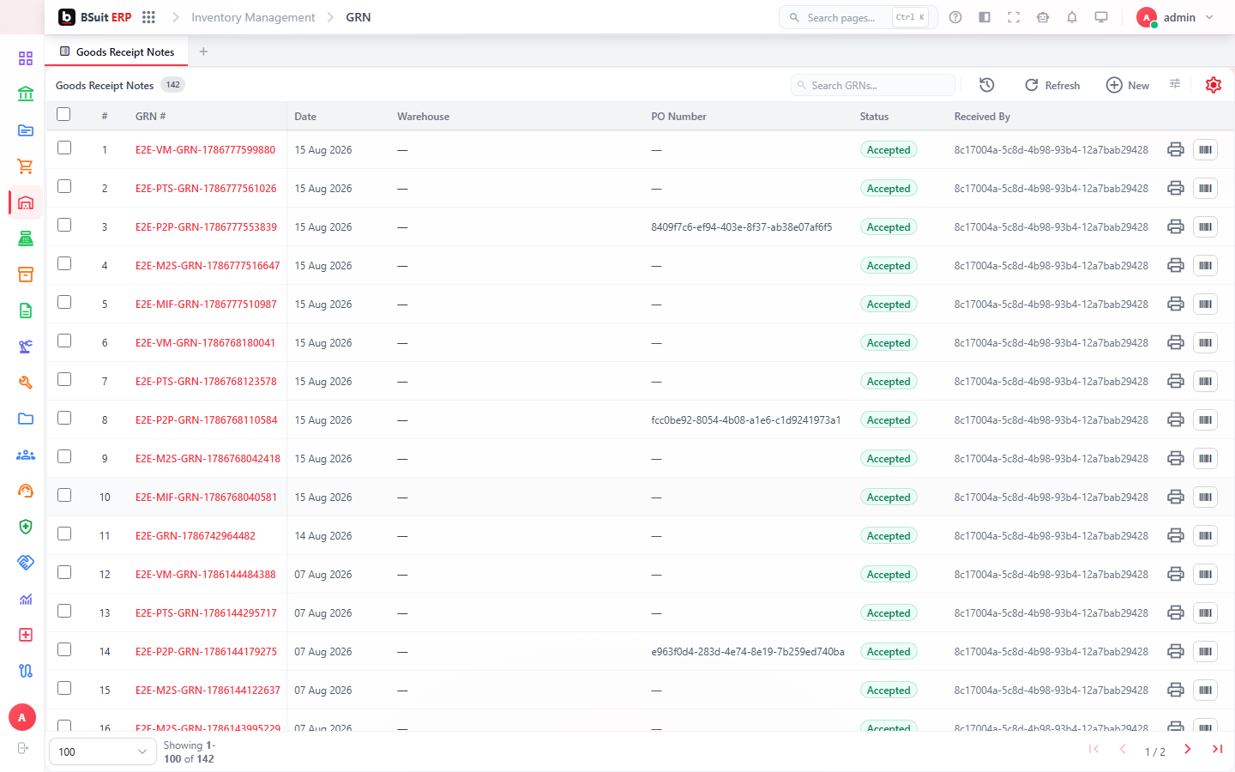The width and height of the screenshot is (1235, 772).
Task: Open the document icon in sidebar
Action: [x=26, y=311]
